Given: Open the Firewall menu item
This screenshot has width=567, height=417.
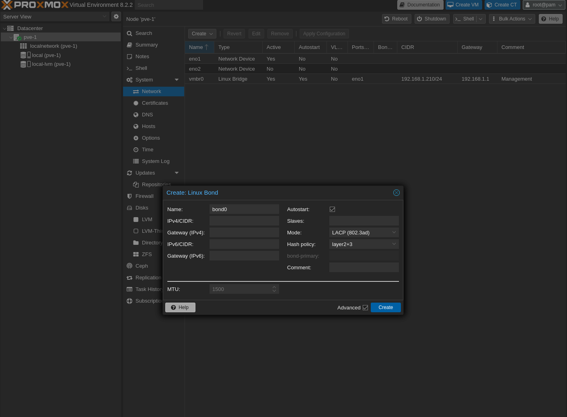Looking at the screenshot, I should pos(144,196).
